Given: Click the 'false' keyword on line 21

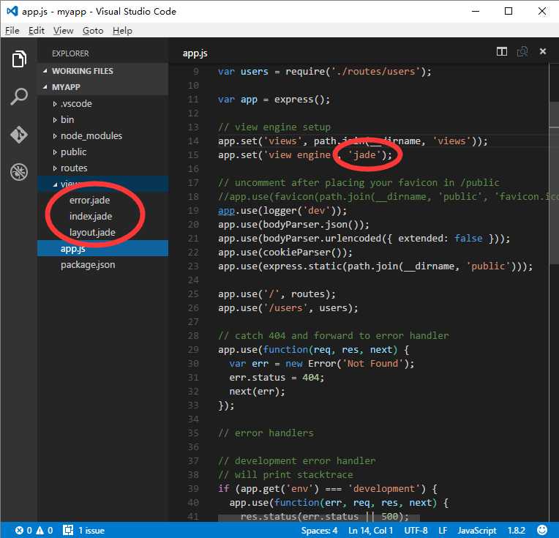Looking at the screenshot, I should 468,239.
